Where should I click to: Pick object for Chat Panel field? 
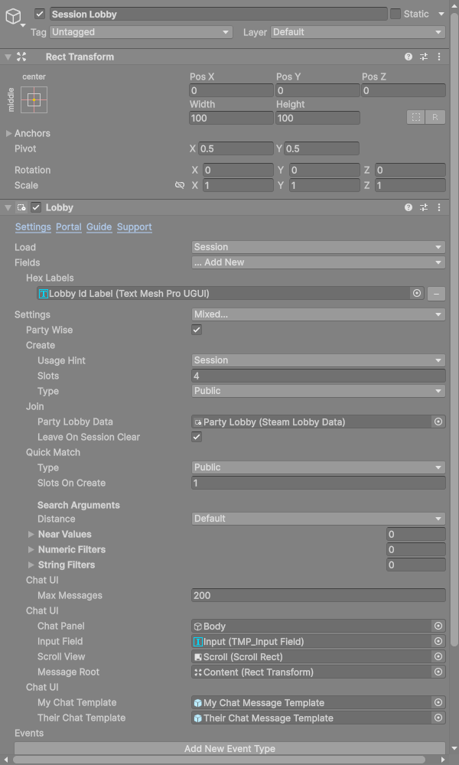pos(438,626)
